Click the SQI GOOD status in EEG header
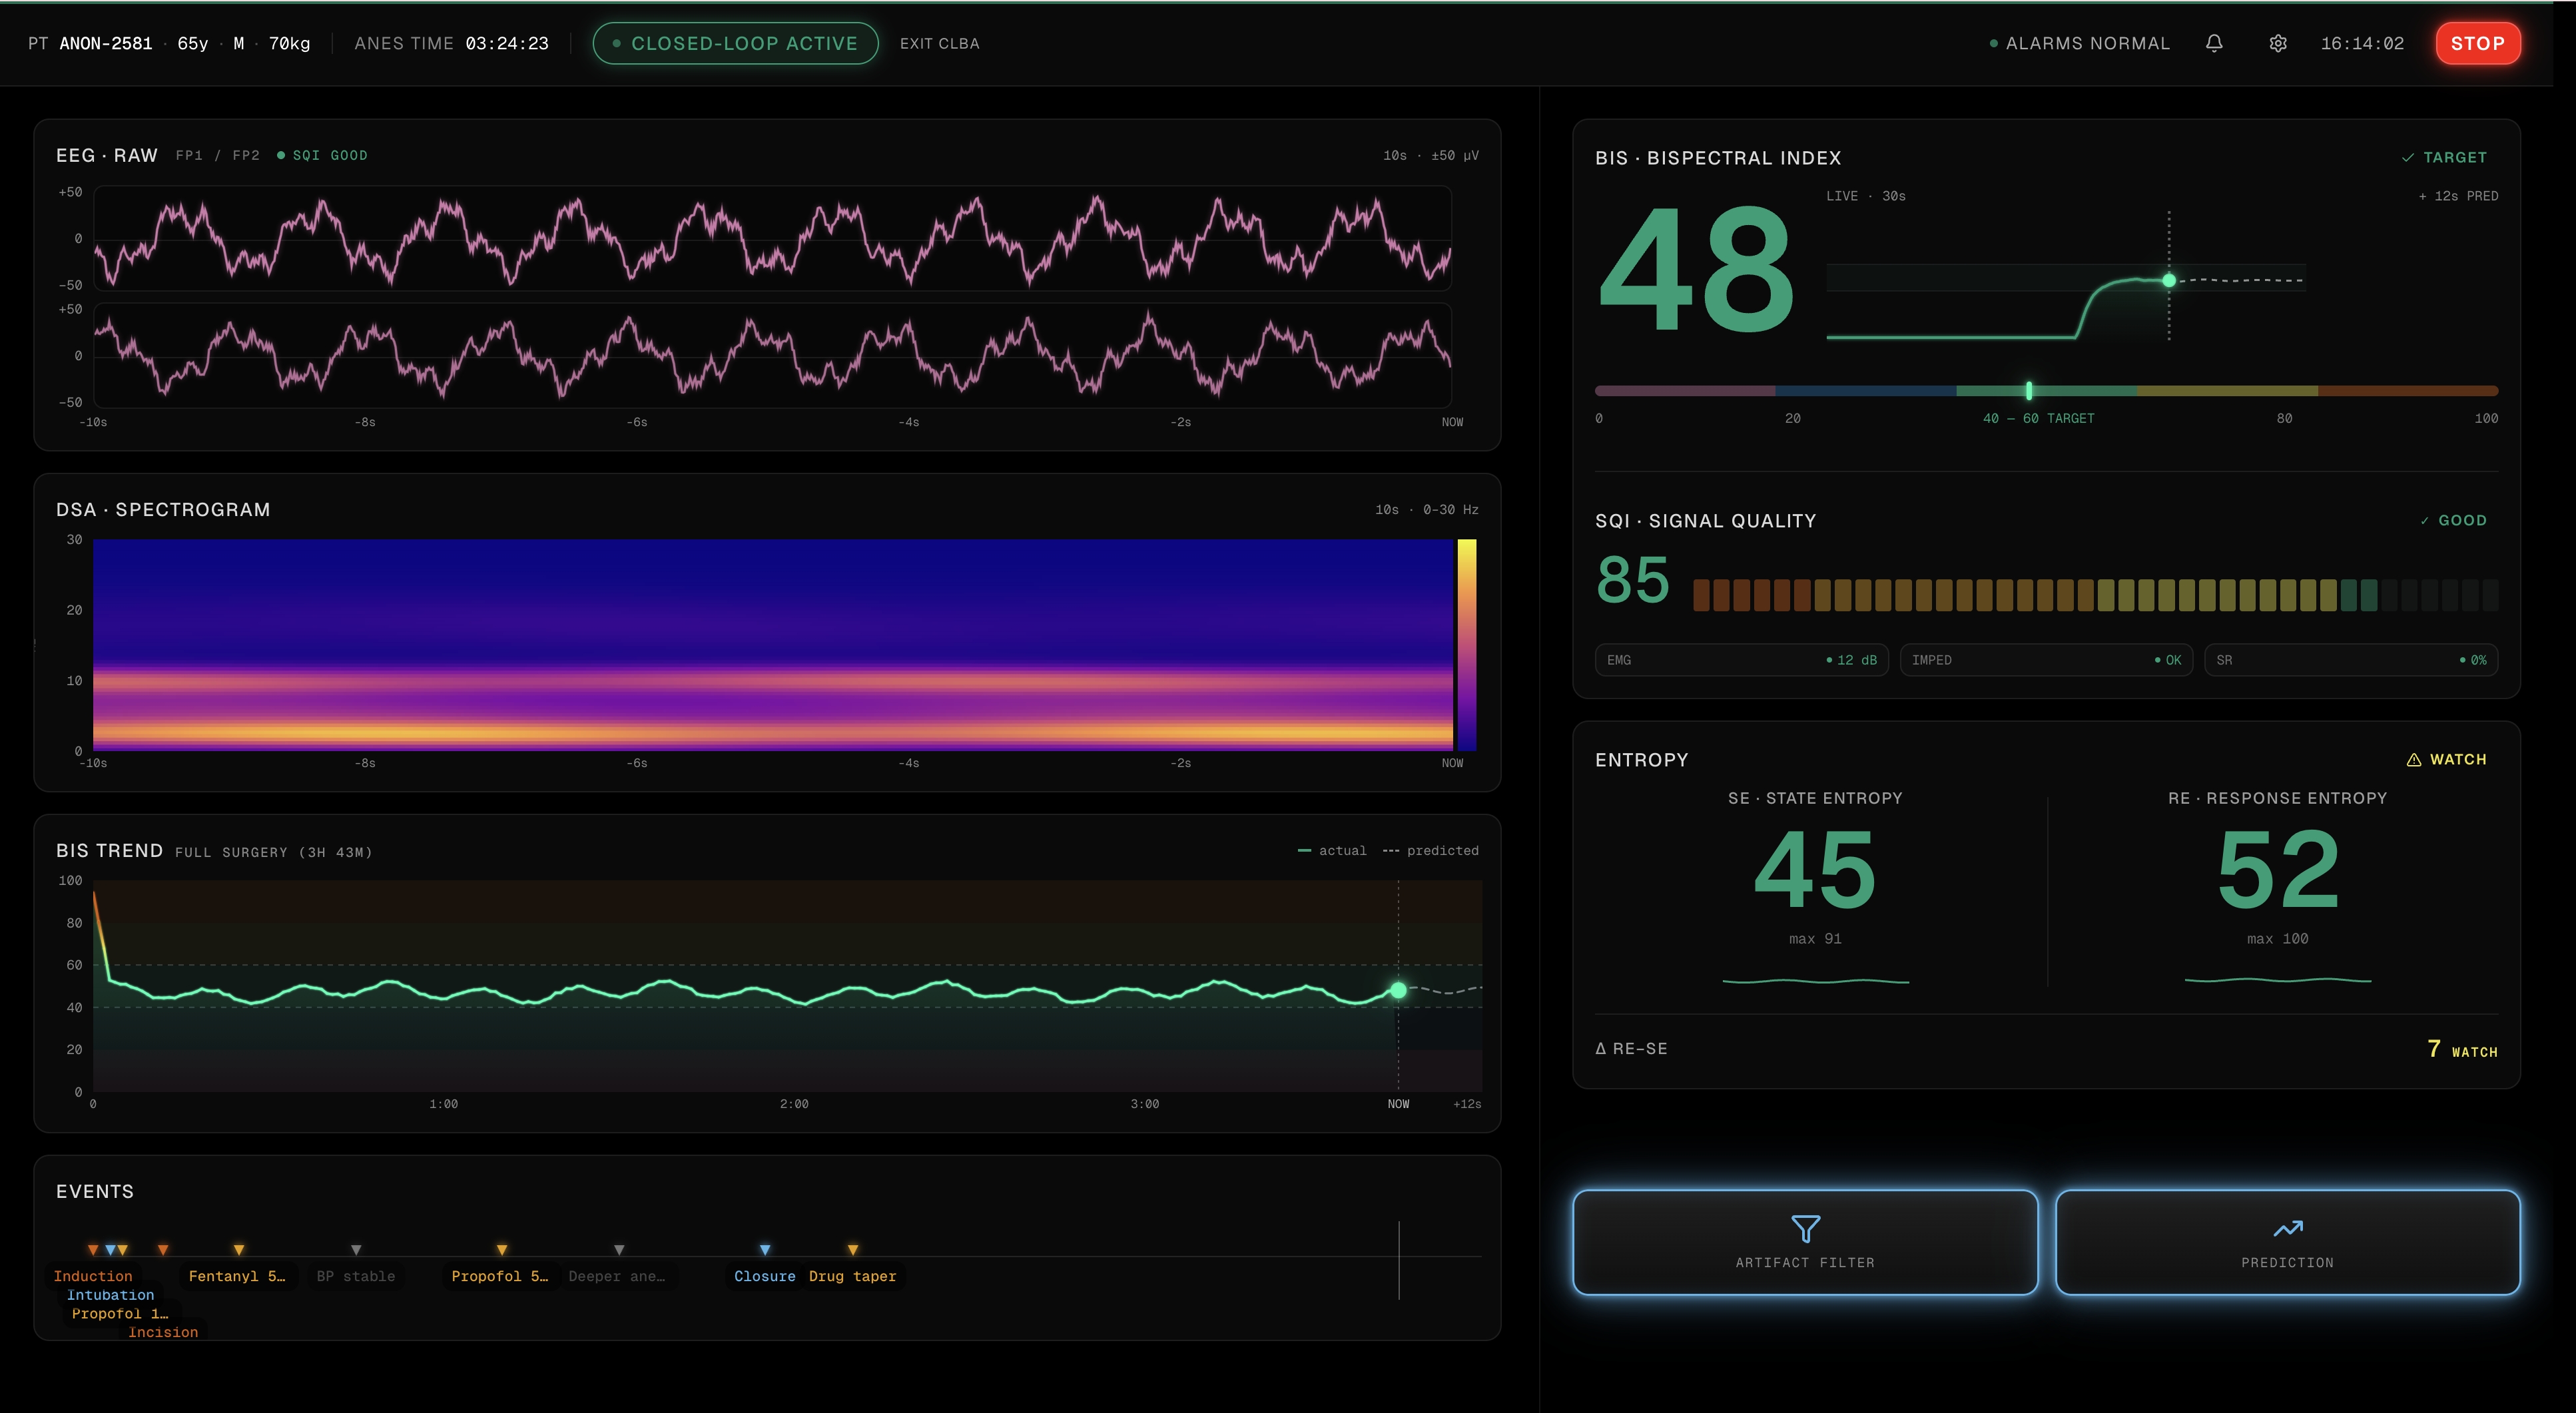This screenshot has width=2576, height=1413. [322, 155]
